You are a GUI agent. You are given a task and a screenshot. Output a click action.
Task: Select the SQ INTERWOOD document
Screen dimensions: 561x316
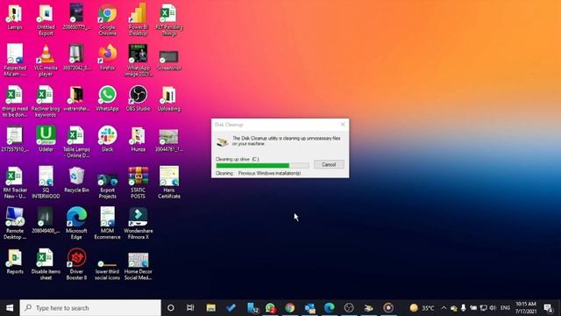pos(46,183)
